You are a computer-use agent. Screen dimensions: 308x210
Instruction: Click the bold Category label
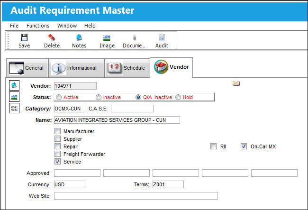click(38, 109)
